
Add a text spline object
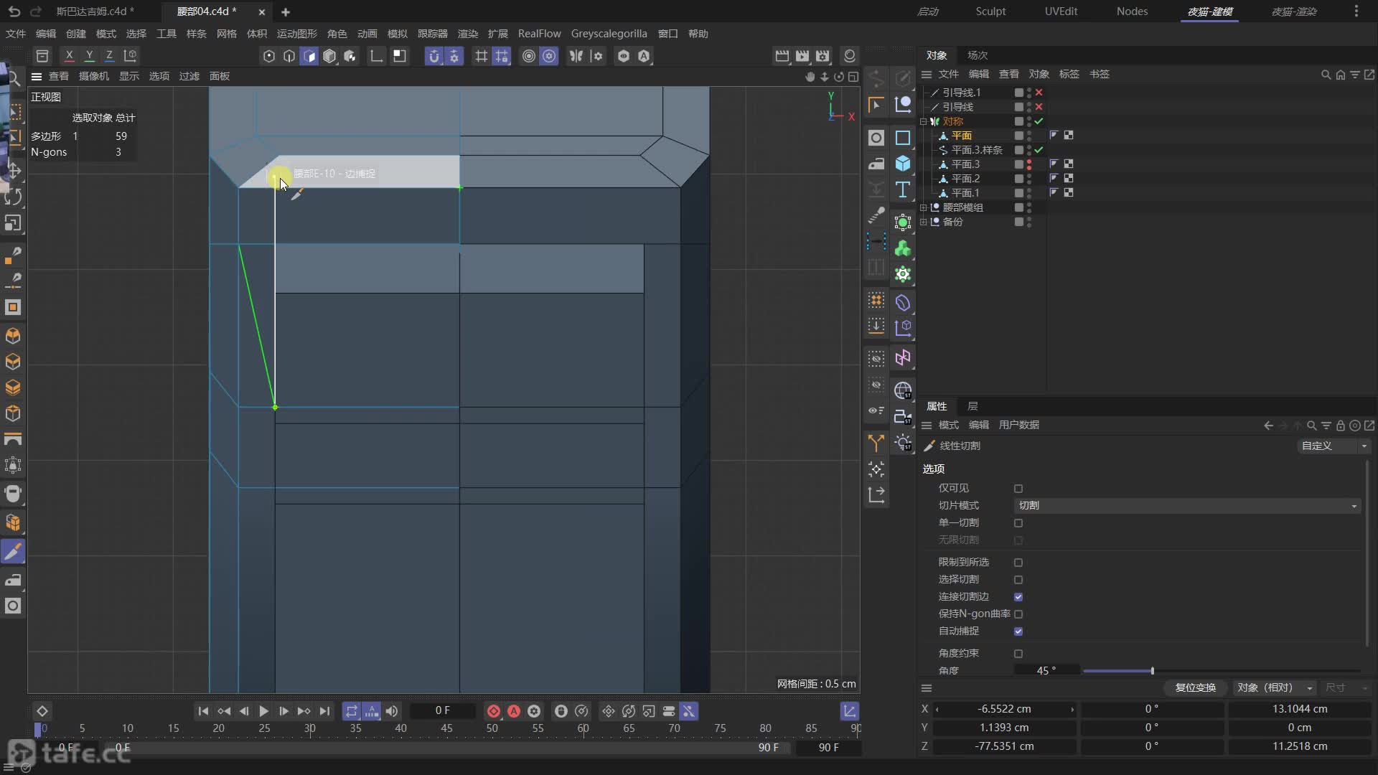click(x=903, y=189)
